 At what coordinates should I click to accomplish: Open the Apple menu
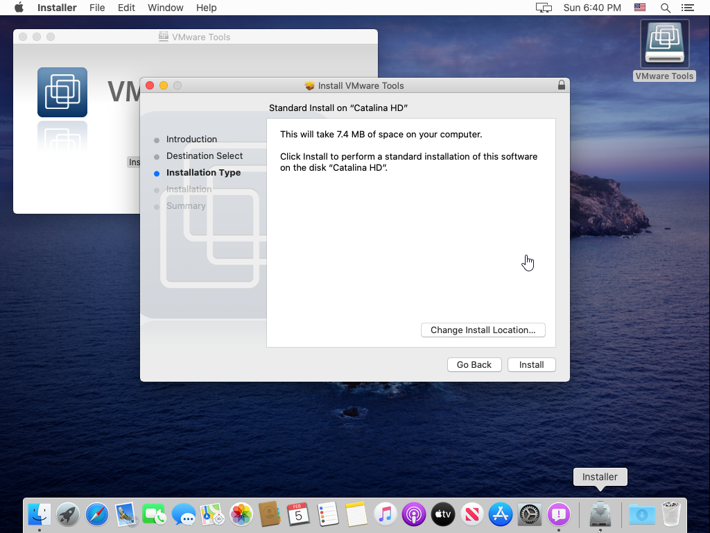pyautogui.click(x=19, y=8)
